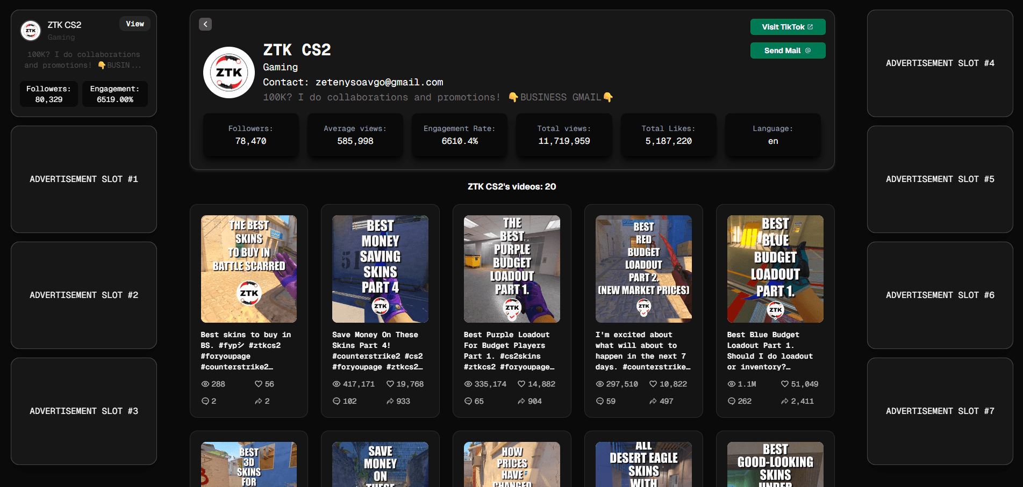Click the Followers 78,470 stat box
Viewport: 1023px width, 487px height.
pos(251,135)
